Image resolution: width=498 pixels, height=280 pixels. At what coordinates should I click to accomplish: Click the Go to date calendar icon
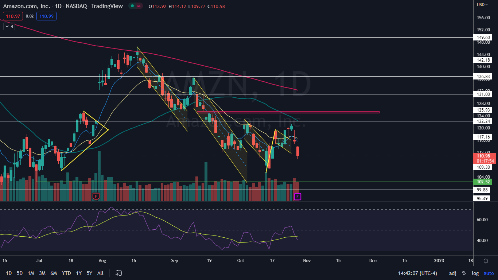[x=118, y=273]
